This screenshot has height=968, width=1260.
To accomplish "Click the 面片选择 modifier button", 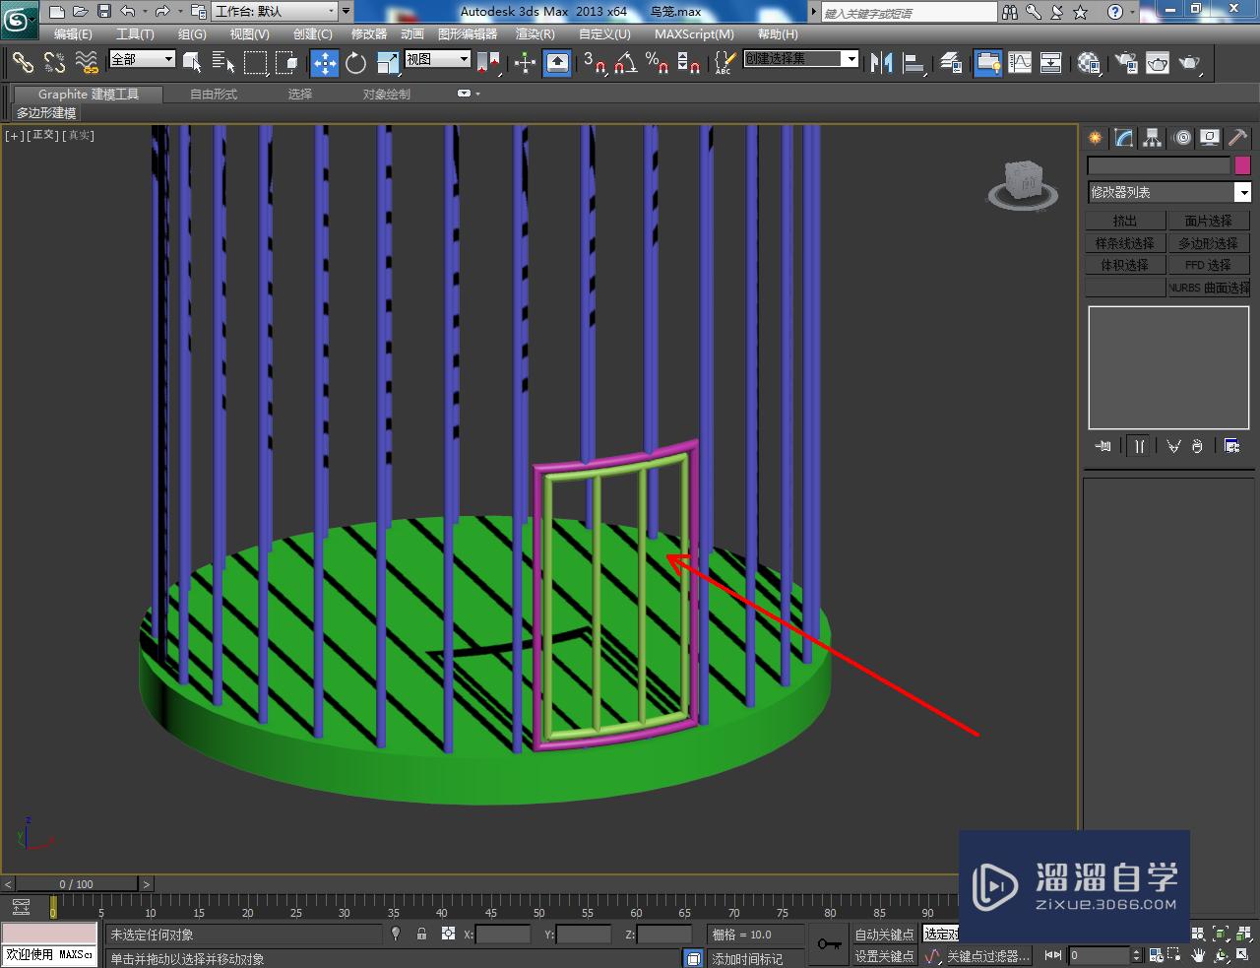I will point(1209,221).
